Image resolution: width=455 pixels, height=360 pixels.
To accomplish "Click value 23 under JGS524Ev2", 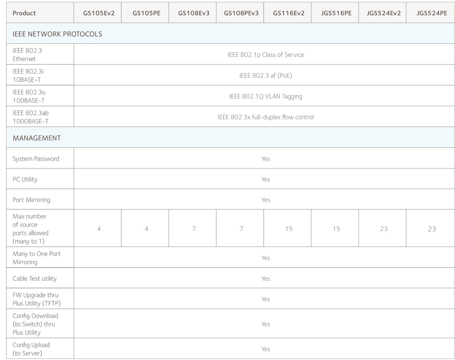I will (384, 229).
